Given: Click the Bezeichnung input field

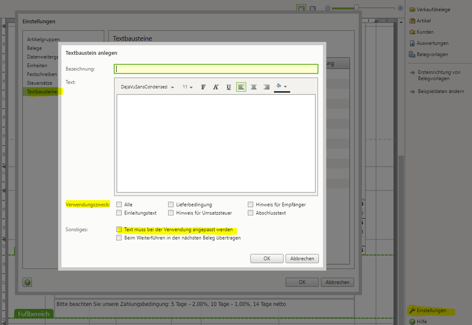Looking at the screenshot, I should click(x=216, y=69).
